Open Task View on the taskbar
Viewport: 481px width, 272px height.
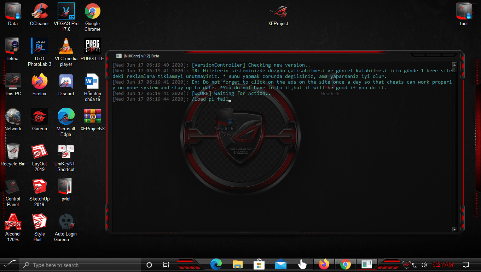click(x=166, y=265)
